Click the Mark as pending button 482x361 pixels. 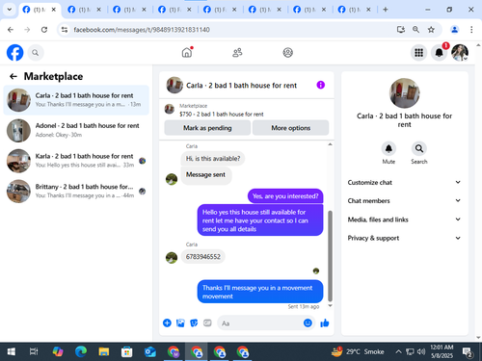point(207,128)
